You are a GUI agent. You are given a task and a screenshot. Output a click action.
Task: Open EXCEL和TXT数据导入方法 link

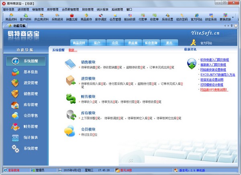click(x=218, y=75)
